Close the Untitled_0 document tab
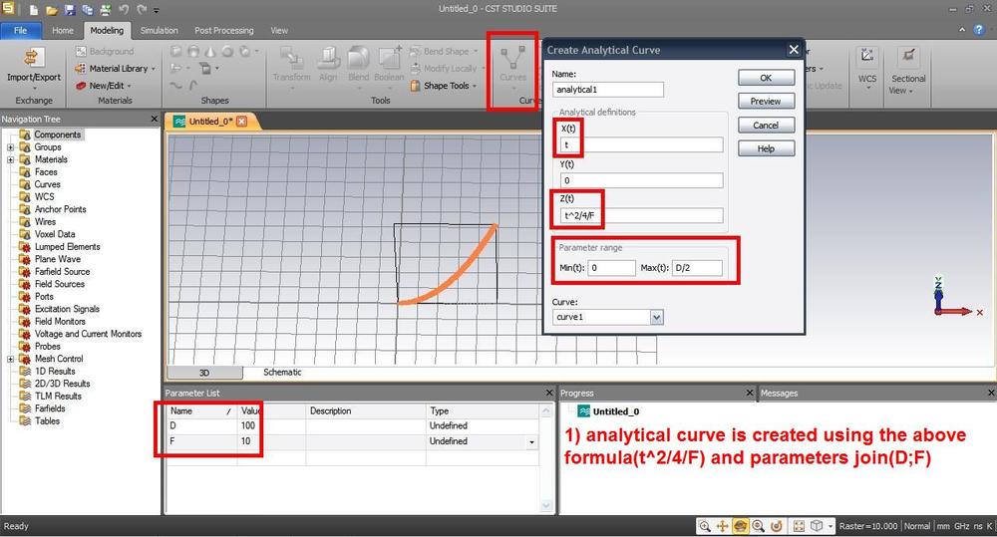 coord(241,121)
